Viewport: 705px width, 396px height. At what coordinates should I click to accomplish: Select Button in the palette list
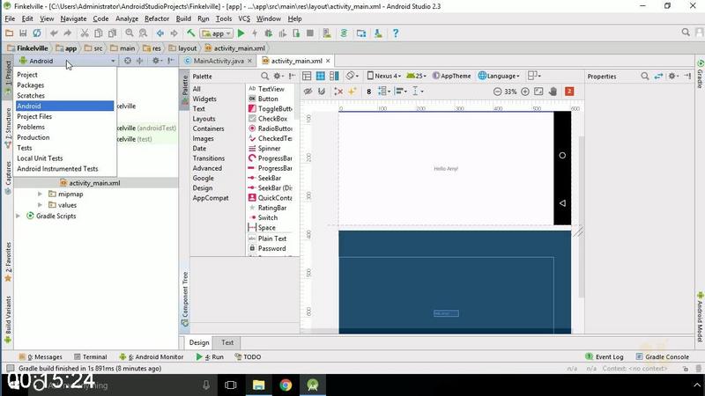[268, 99]
